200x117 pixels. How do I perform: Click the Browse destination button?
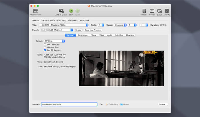pos(163,104)
